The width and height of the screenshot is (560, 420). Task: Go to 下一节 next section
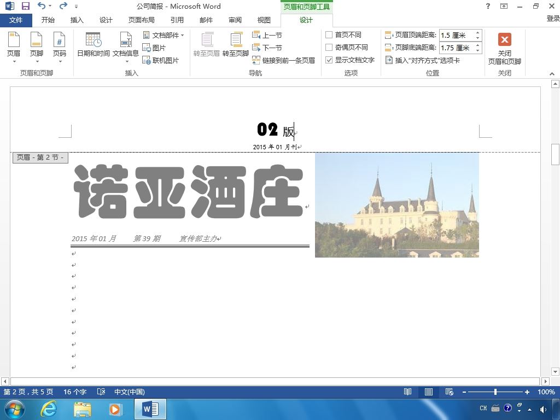point(267,48)
